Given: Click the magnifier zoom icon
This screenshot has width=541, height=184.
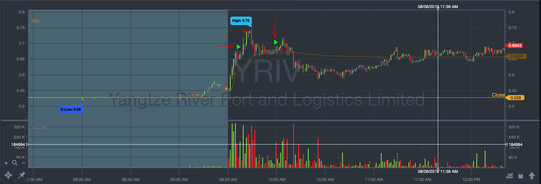Looking at the screenshot, I should tap(15, 163).
